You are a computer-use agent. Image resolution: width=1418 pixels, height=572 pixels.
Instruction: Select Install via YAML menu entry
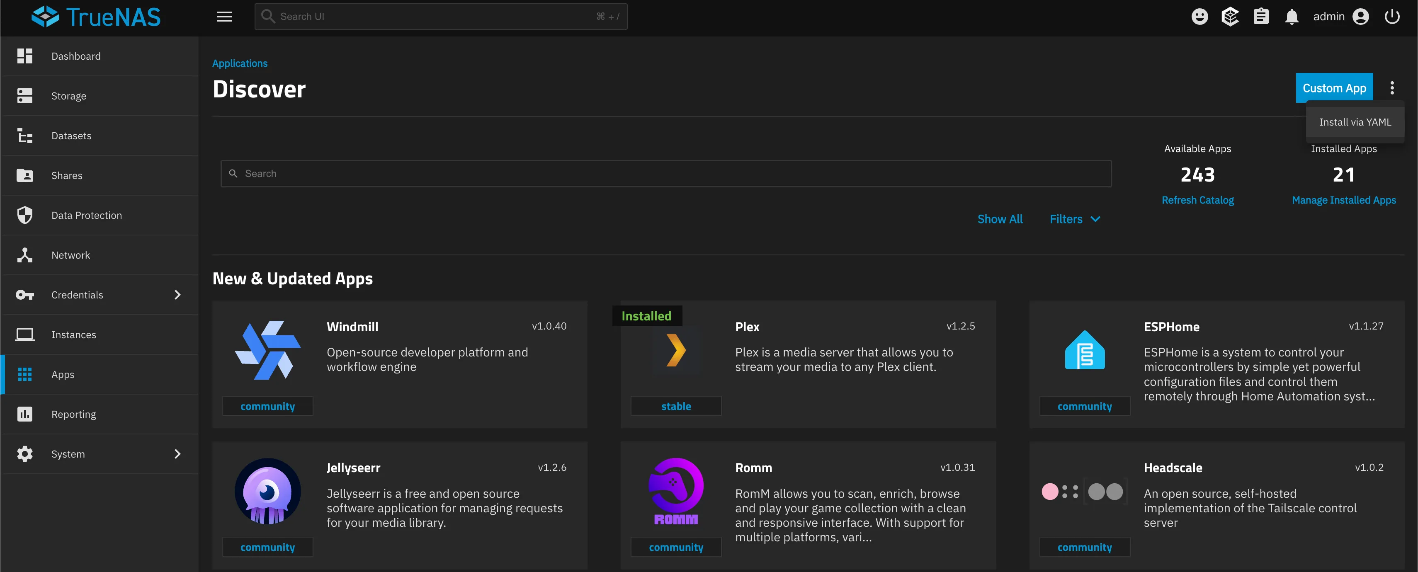coord(1355,122)
